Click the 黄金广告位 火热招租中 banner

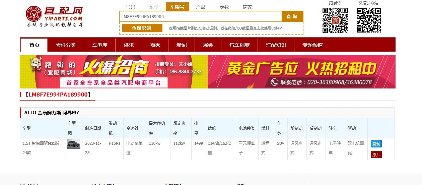tap(301, 72)
